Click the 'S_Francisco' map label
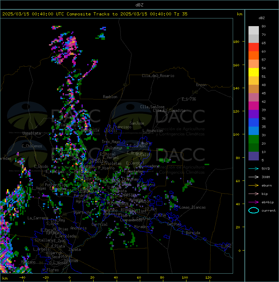279x282 pixels. (120, 127)
